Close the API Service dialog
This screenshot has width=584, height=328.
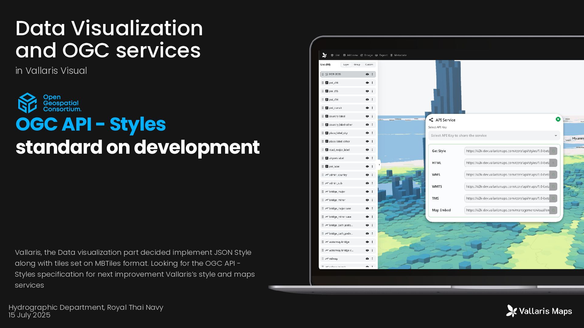(558, 119)
